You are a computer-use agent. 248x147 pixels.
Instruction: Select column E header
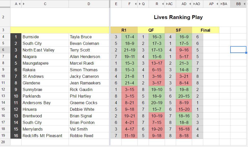tap(116, 4)
